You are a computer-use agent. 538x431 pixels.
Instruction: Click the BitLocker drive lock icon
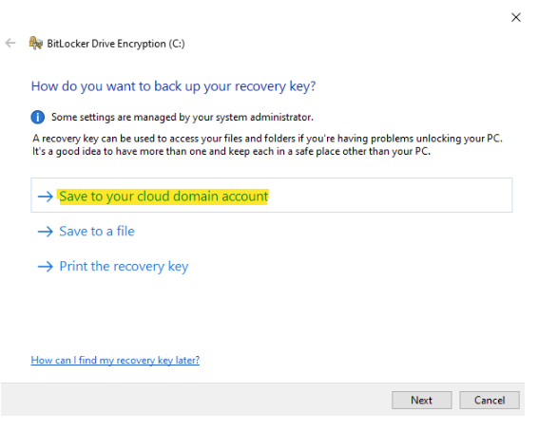pos(35,43)
